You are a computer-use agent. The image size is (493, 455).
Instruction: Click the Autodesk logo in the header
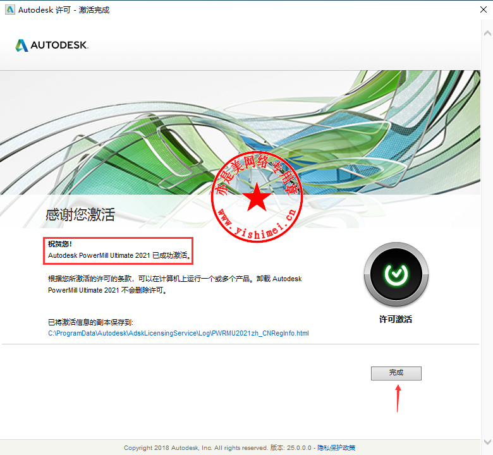click(x=52, y=45)
